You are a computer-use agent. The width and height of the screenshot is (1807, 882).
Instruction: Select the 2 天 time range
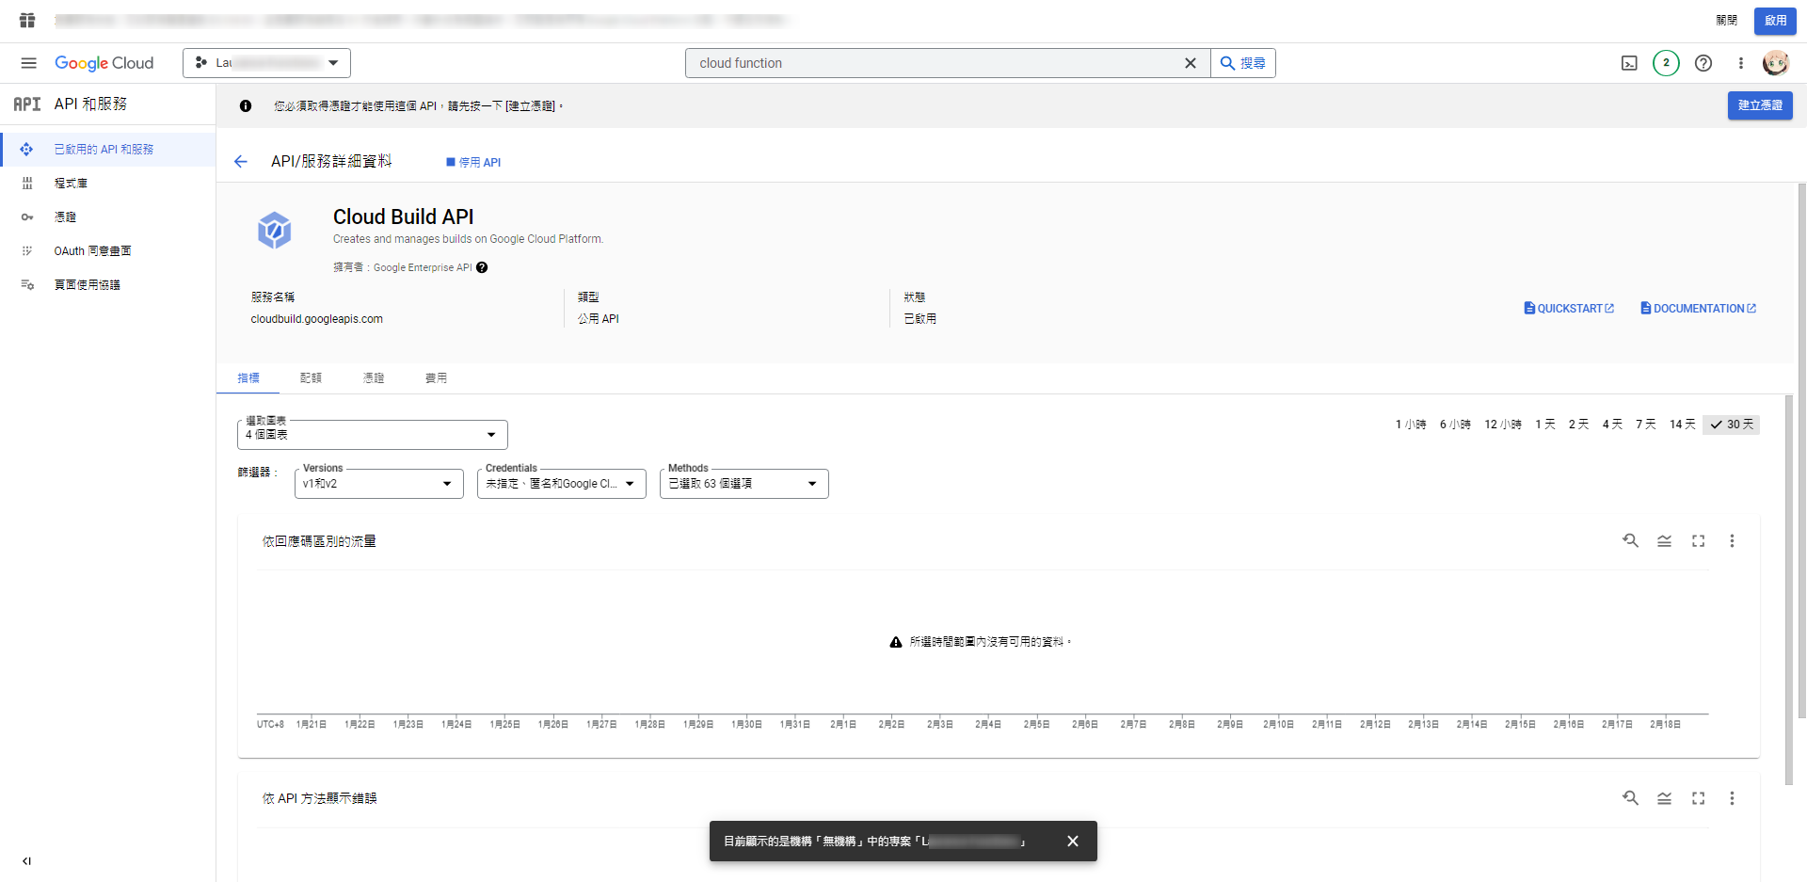1578,425
